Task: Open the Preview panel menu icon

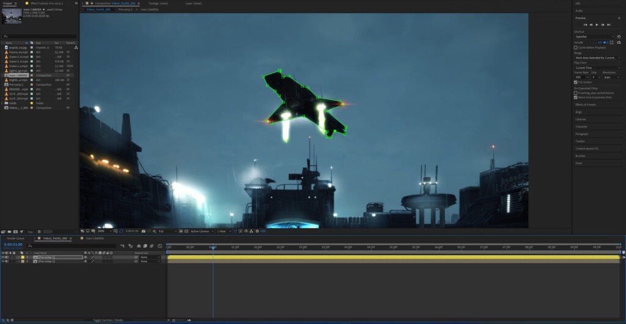Action: click(619, 18)
